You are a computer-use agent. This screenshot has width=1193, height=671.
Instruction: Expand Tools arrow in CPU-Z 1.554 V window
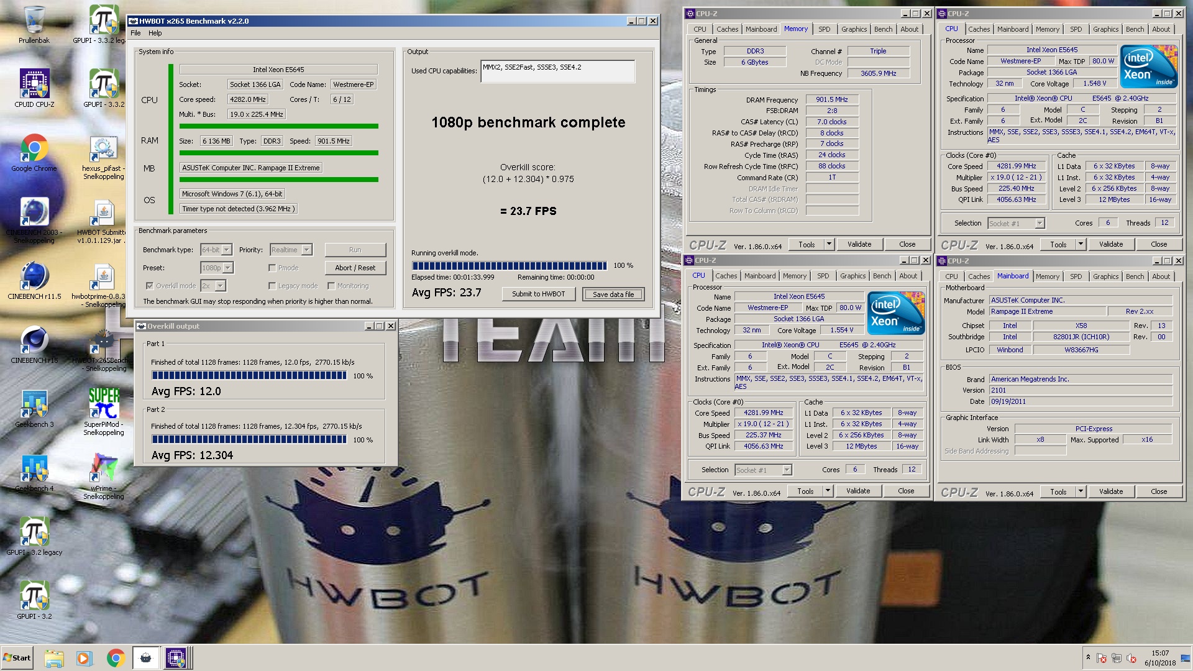click(x=828, y=491)
